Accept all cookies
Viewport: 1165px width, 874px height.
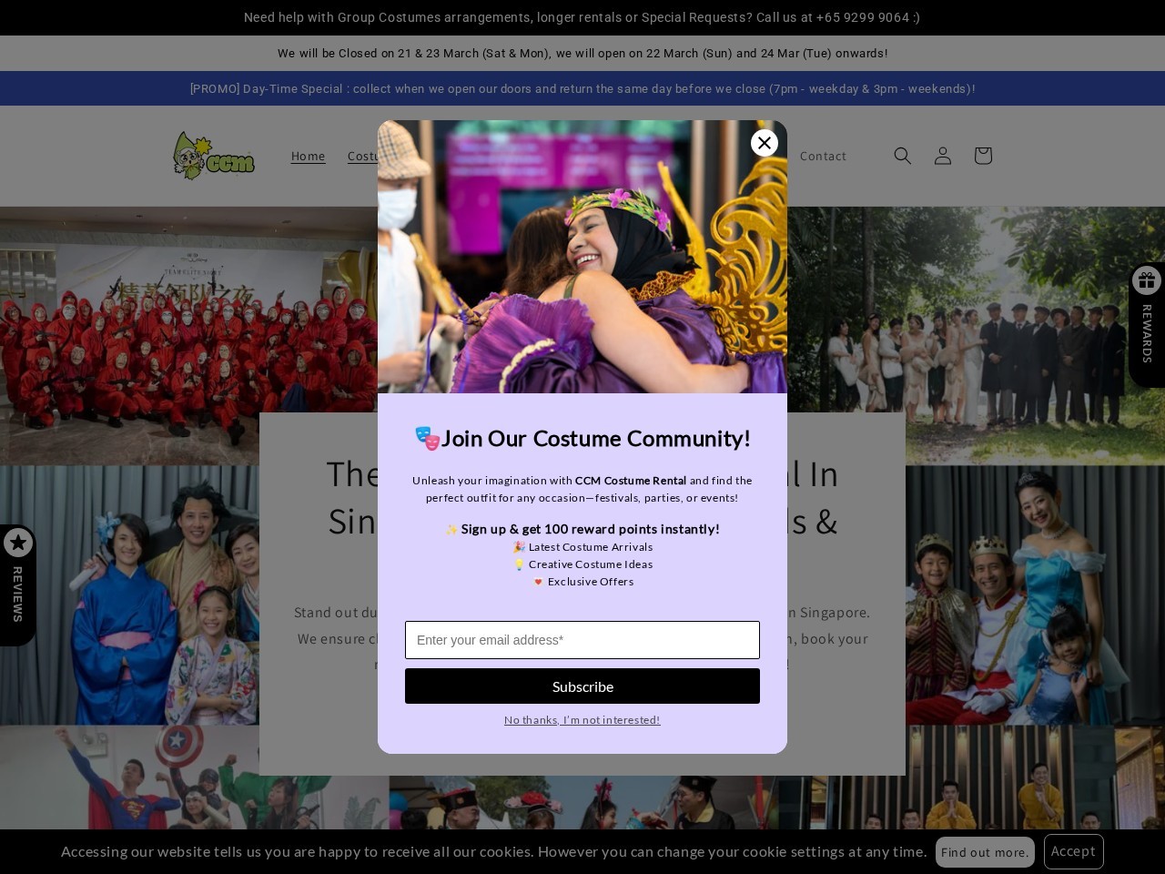point(1073,850)
